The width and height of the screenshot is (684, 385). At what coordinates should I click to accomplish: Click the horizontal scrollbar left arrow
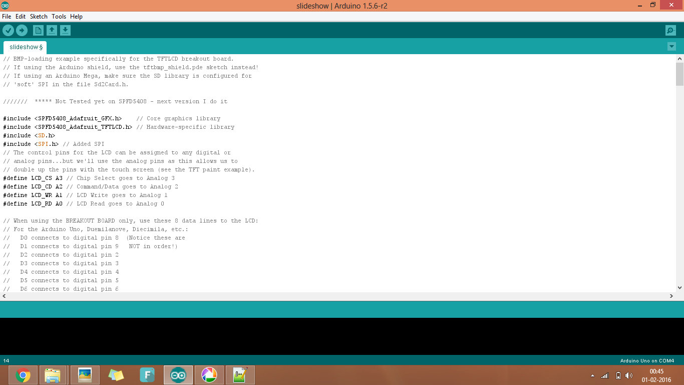pyautogui.click(x=4, y=296)
